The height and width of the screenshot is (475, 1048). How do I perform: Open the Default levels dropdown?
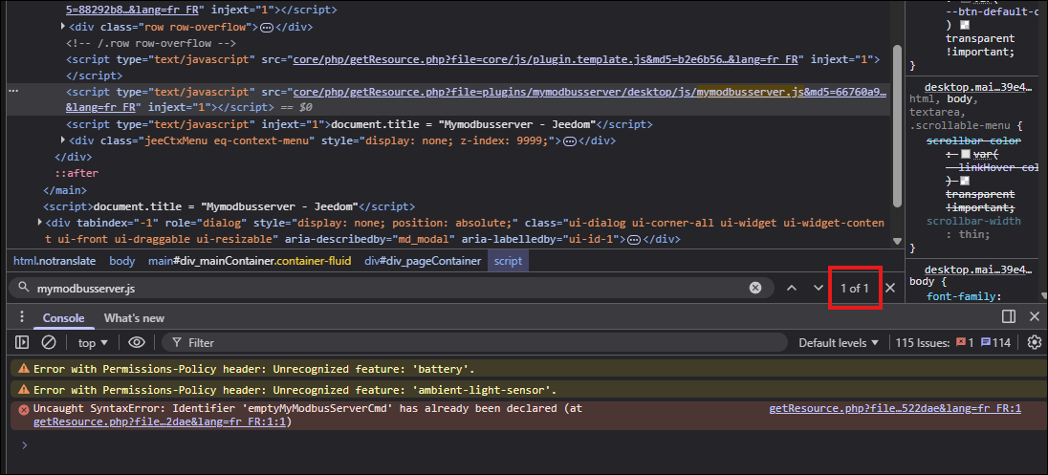[839, 342]
